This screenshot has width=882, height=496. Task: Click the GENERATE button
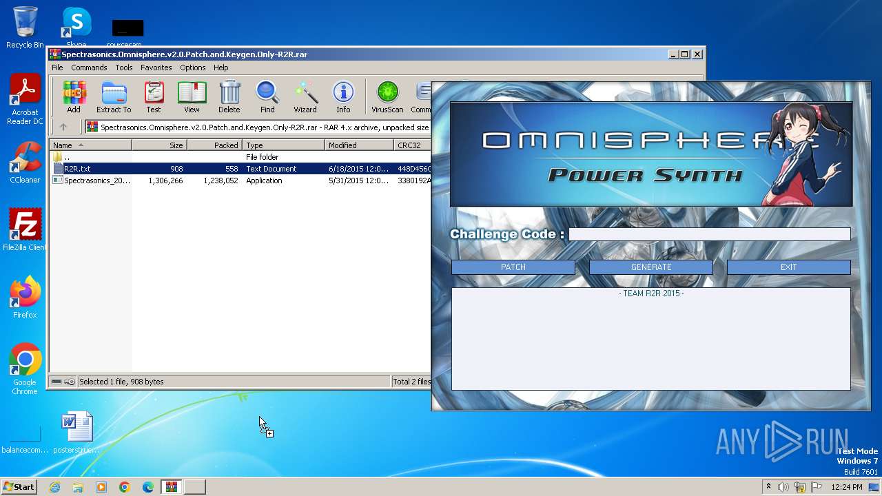pos(651,267)
